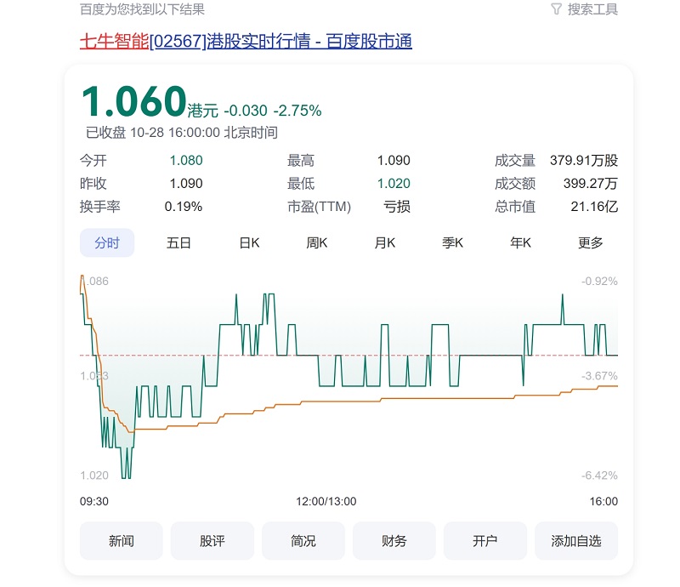Click the search tools filter icon
680x587 pixels.
(x=556, y=9)
